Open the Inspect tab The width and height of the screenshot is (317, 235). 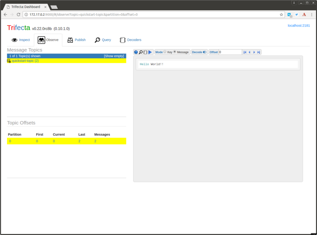21,40
